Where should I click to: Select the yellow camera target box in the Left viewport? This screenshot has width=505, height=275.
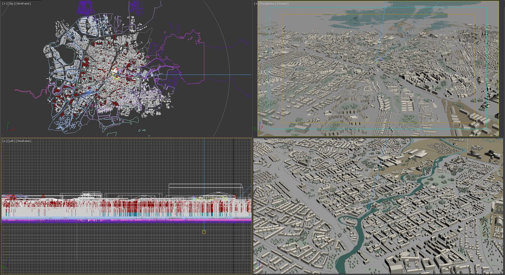(x=204, y=232)
